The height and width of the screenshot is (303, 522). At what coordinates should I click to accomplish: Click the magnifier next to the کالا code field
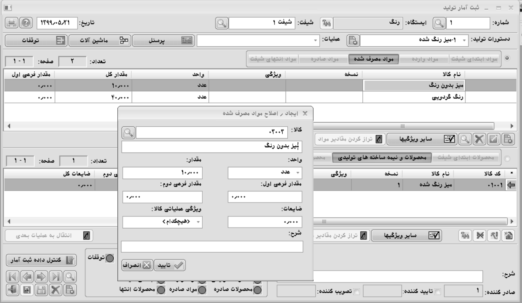coord(128,132)
